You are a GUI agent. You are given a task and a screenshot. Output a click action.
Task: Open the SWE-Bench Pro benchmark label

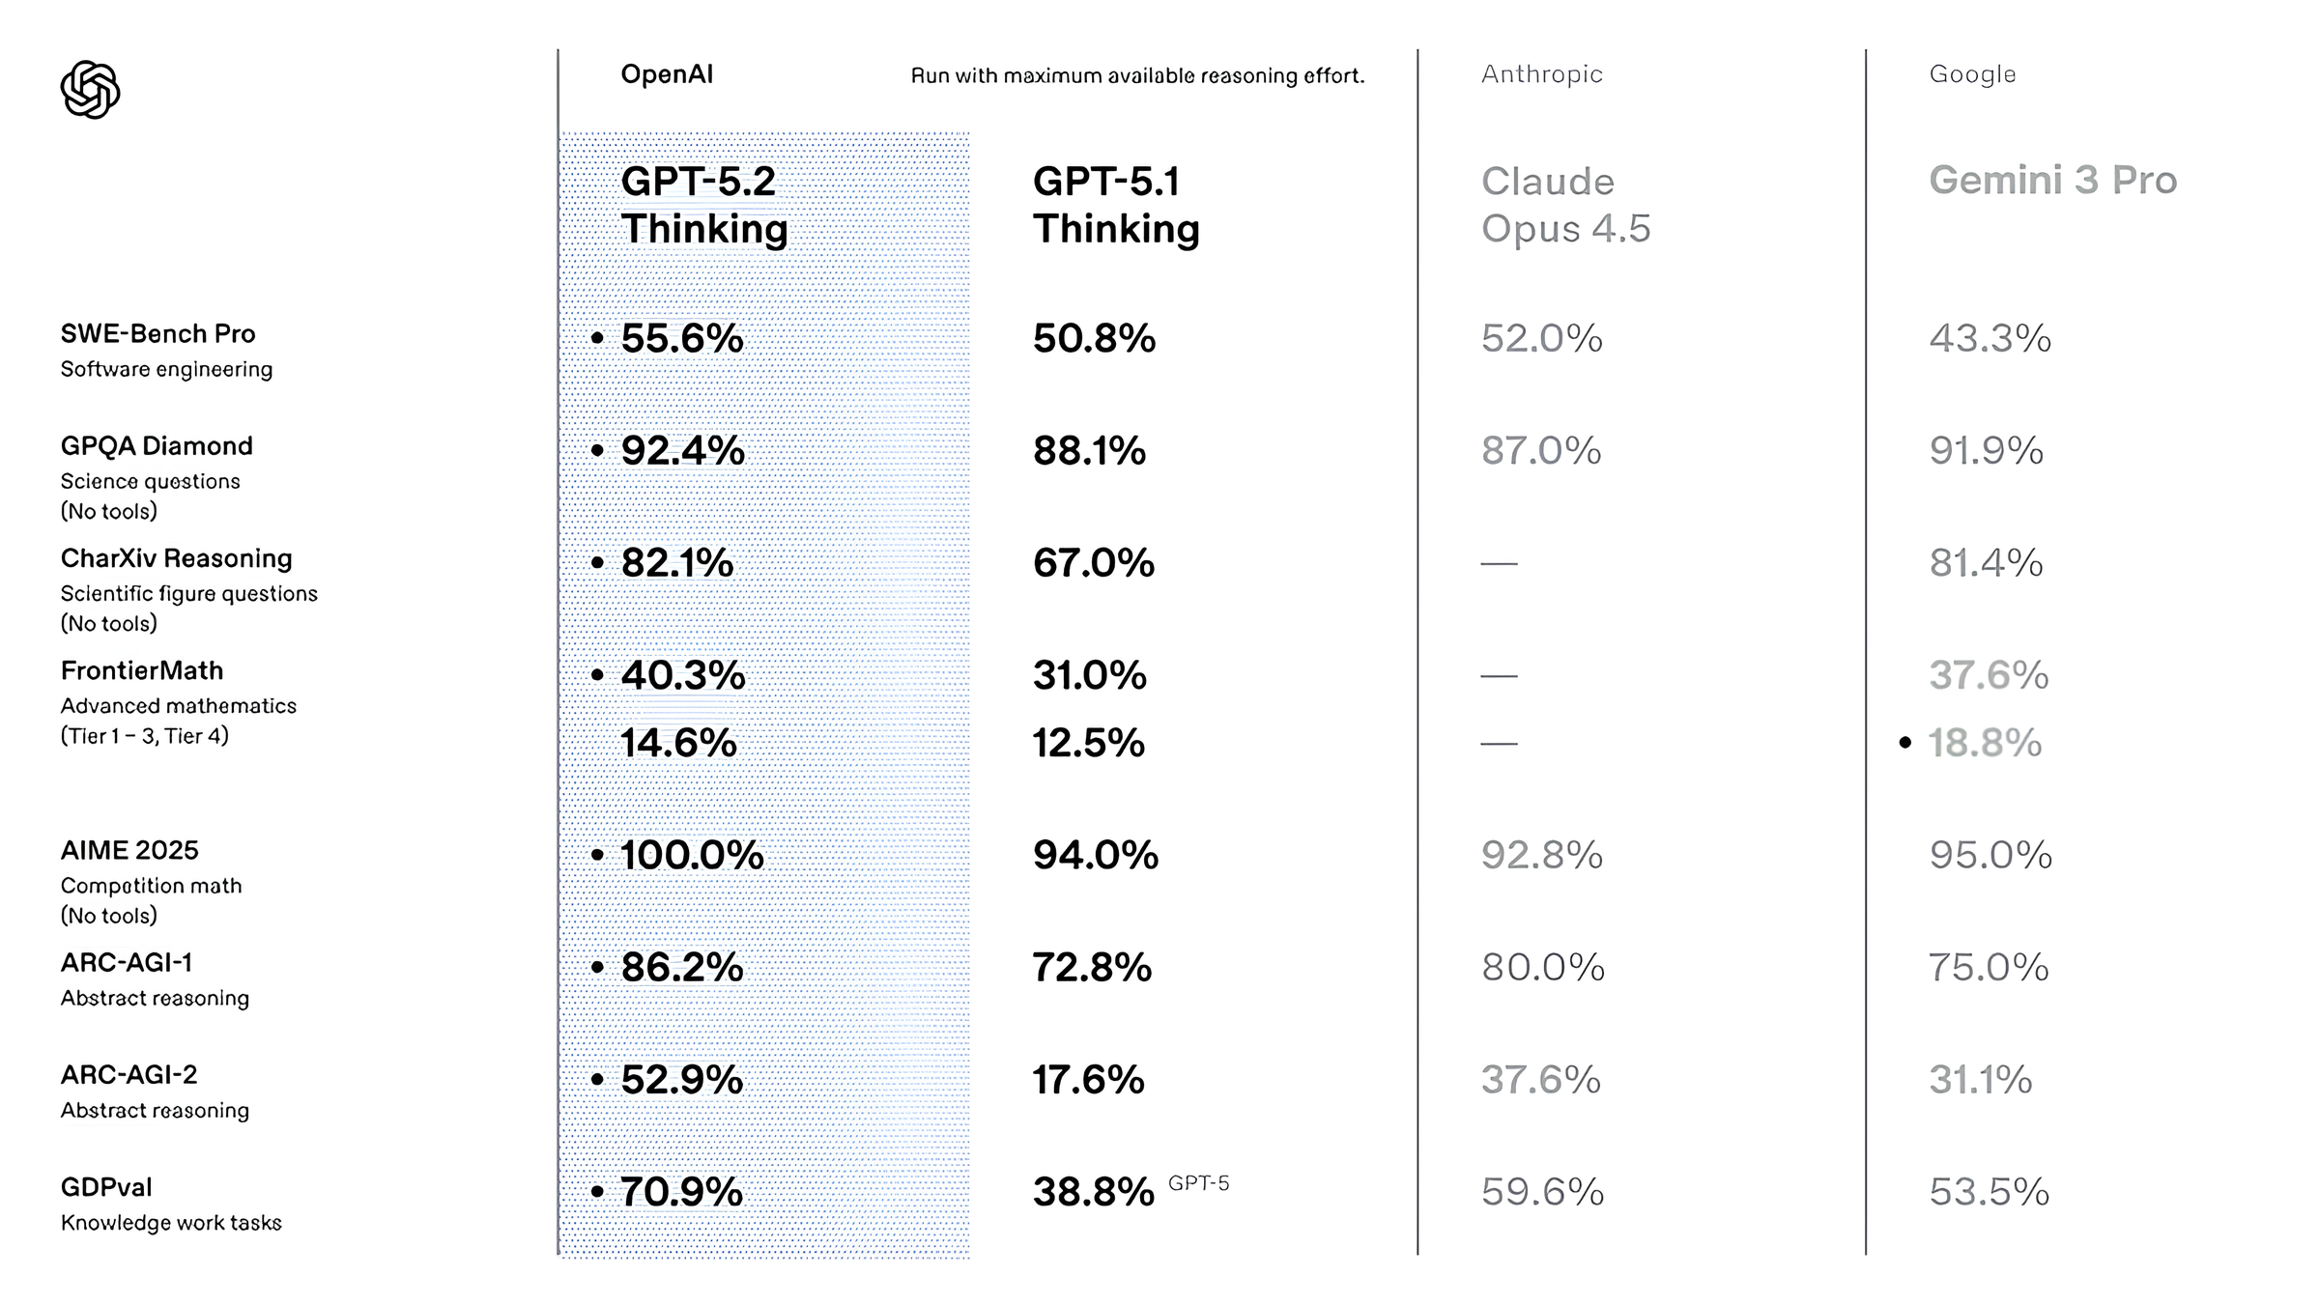coord(157,334)
